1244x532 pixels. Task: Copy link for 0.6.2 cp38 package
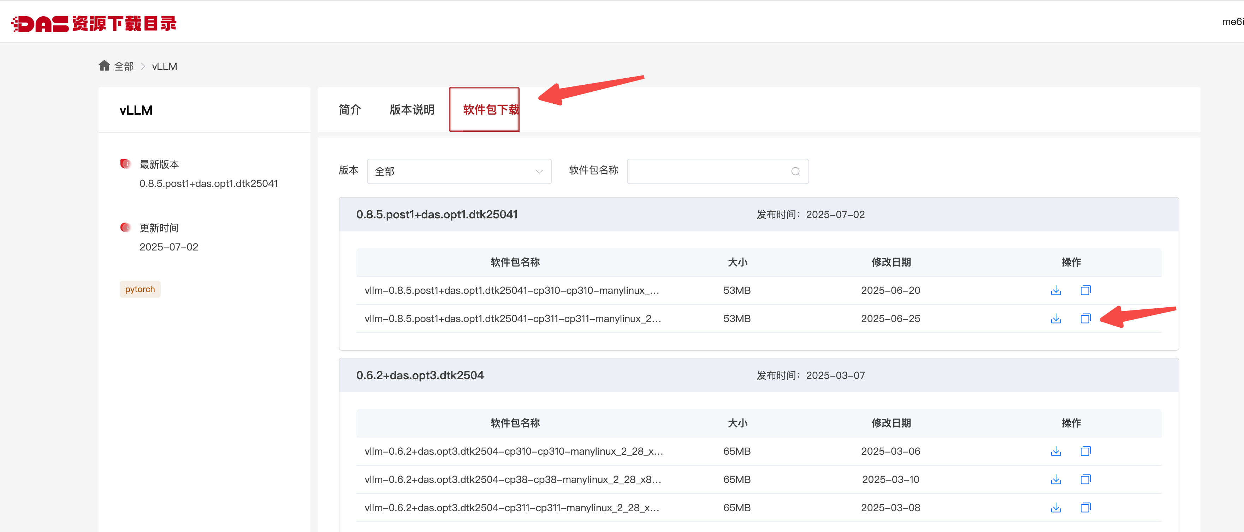coord(1085,479)
